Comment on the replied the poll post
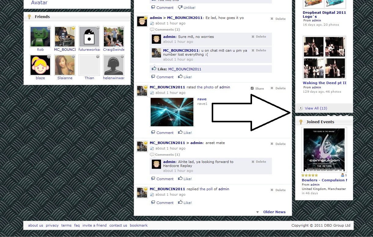Viewport: 373px width, 237px height. pyautogui.click(x=162, y=203)
